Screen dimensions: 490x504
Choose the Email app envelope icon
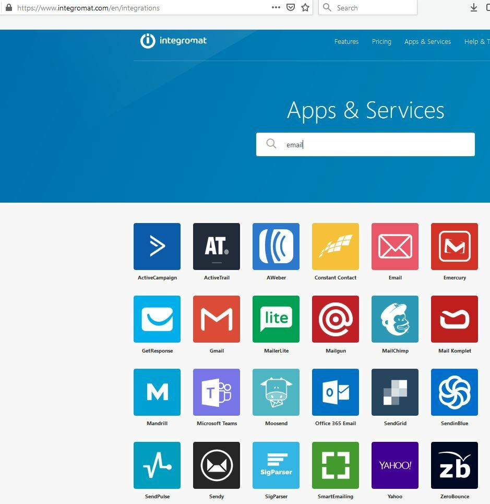[395, 247]
